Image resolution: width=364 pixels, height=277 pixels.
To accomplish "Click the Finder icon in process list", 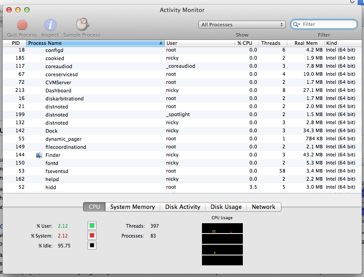I will [39, 155].
